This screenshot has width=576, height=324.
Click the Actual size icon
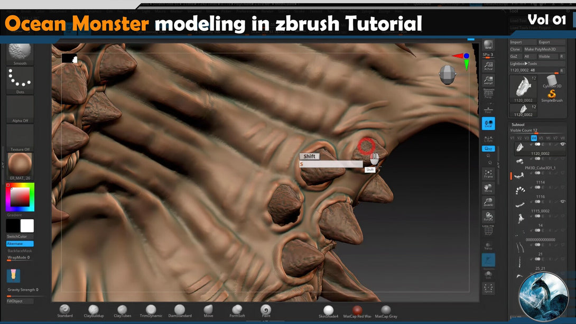tap(488, 65)
